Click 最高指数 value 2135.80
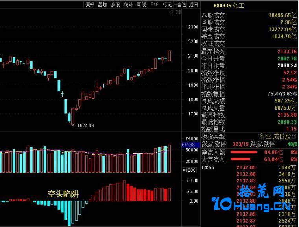The height and width of the screenshot is (227, 299). 287,115
